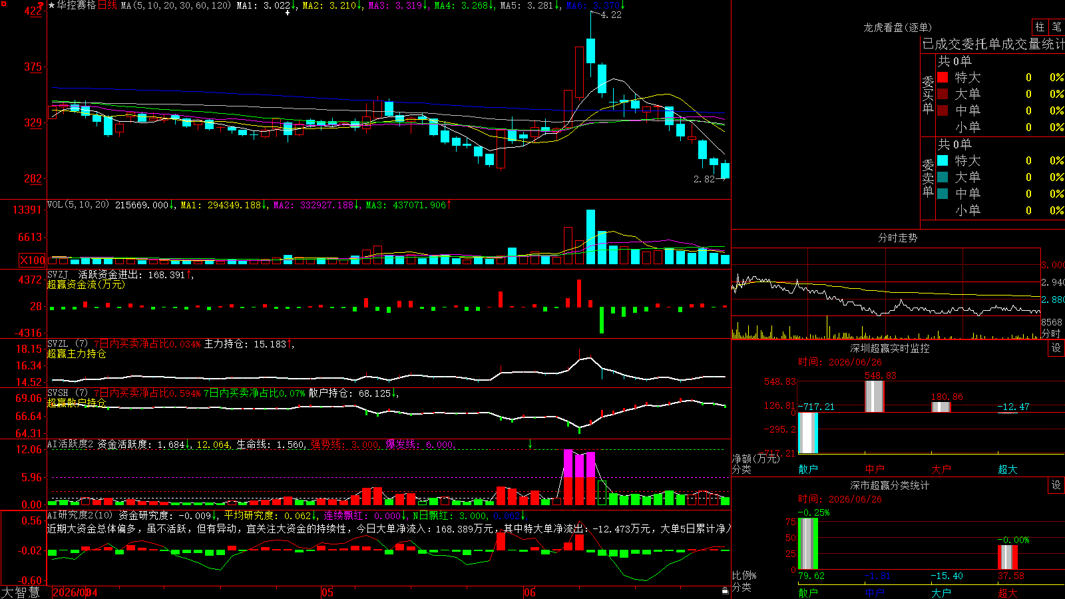Viewport: 1065px width, 599px height.
Task: Click the dark red 大单 buy-order swatch
Action: 943,94
